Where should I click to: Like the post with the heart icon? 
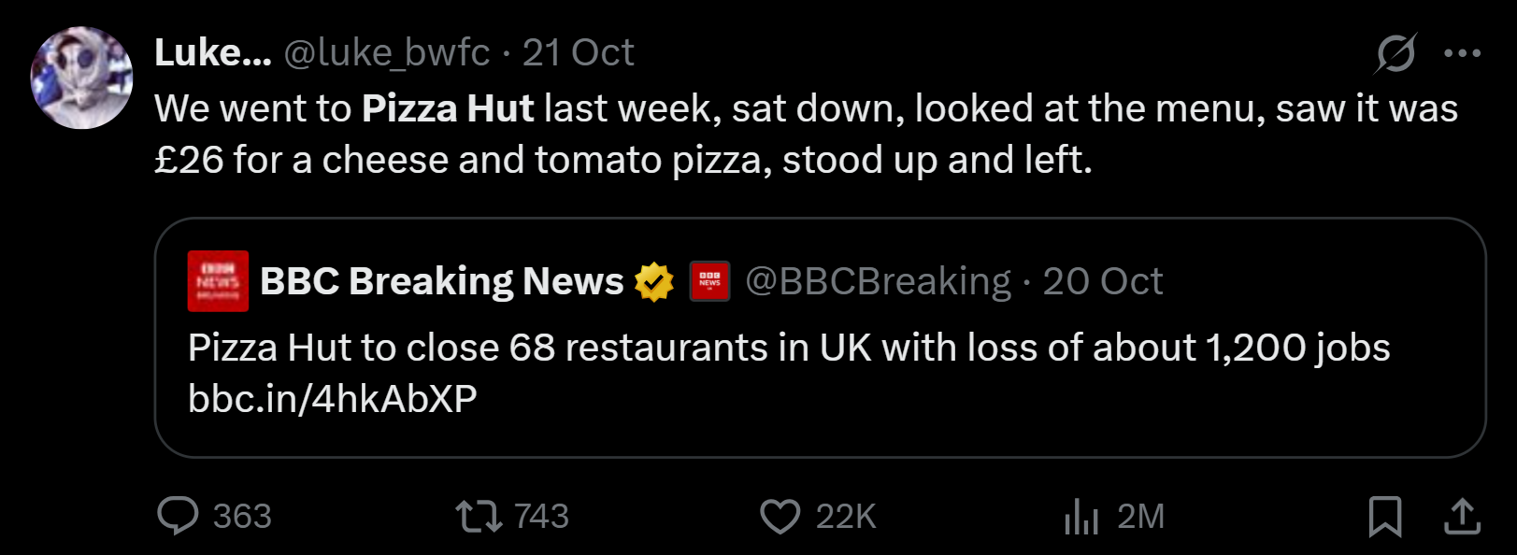(x=780, y=516)
